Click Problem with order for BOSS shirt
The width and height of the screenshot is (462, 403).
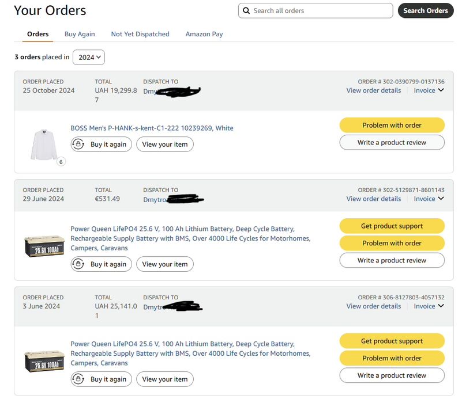392,126
